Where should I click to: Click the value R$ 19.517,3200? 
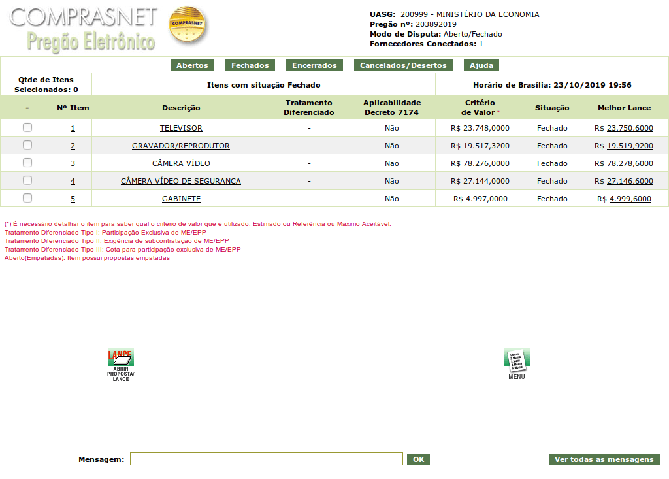pos(480,146)
